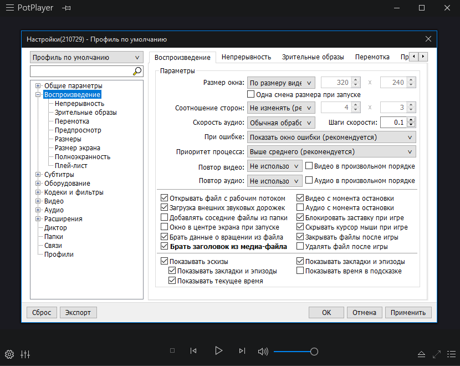The image size is (460, 366).
Task: Click the Шаги скорости value field
Action: 394,123
